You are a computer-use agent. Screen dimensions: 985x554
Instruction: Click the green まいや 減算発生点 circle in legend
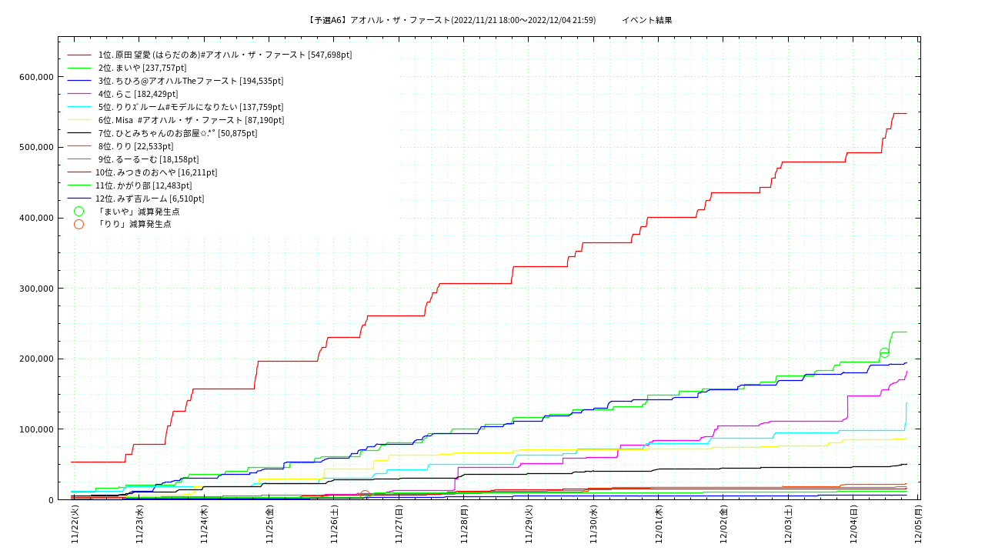(78, 212)
